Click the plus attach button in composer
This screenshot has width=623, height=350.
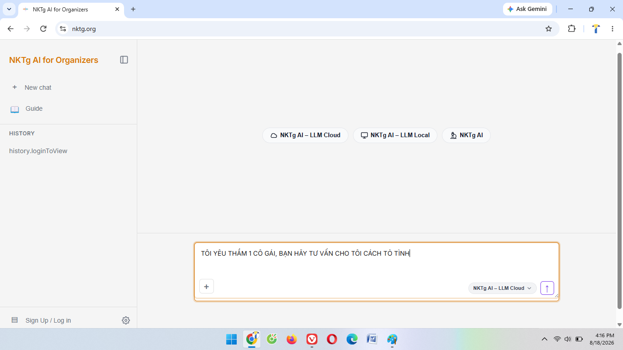click(x=207, y=287)
